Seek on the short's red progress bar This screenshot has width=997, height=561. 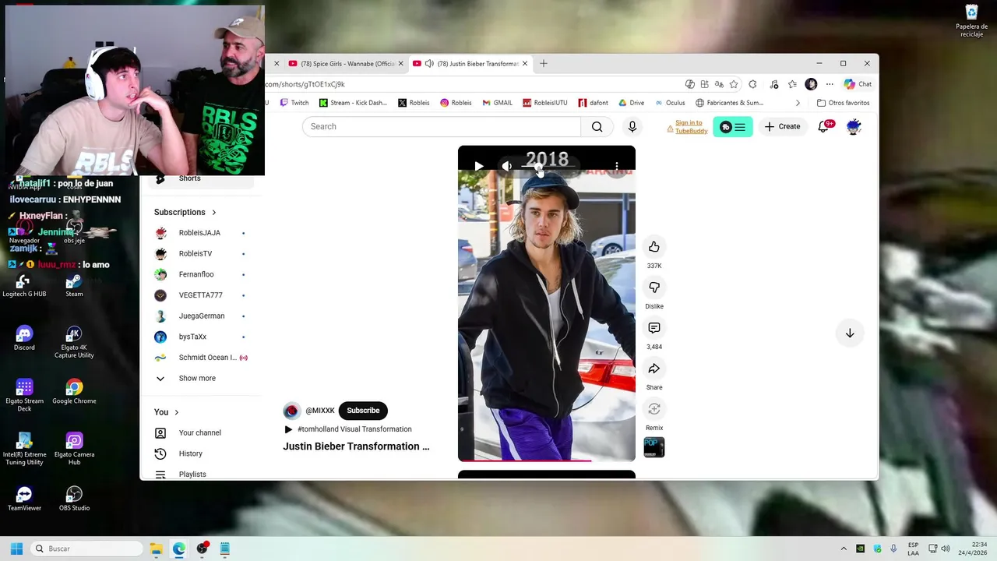point(547,460)
